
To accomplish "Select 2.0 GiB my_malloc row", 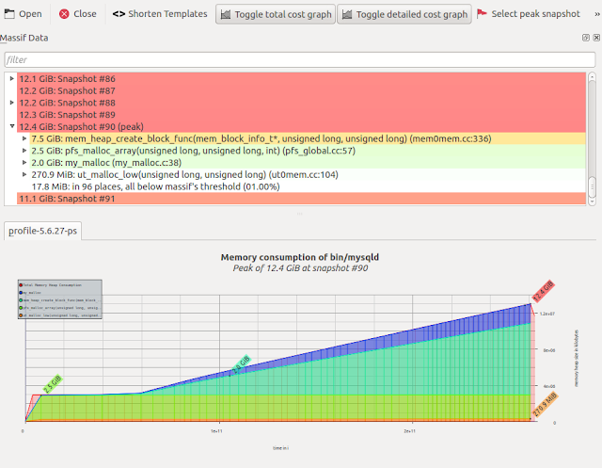I will coord(308,162).
